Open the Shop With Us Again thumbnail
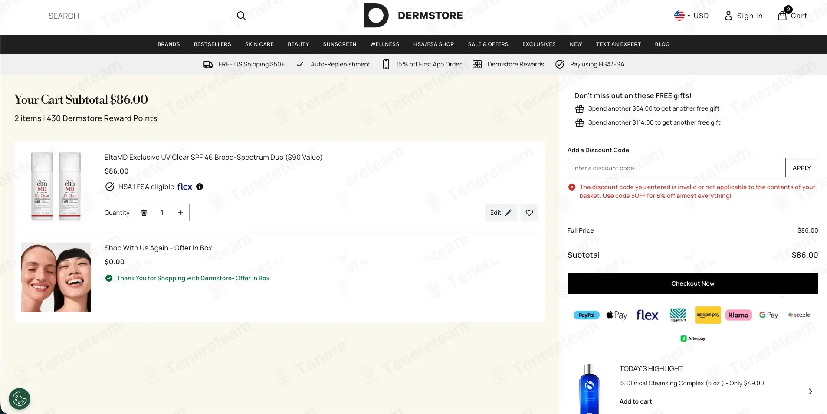Viewport: 827px width, 414px height. tap(56, 277)
